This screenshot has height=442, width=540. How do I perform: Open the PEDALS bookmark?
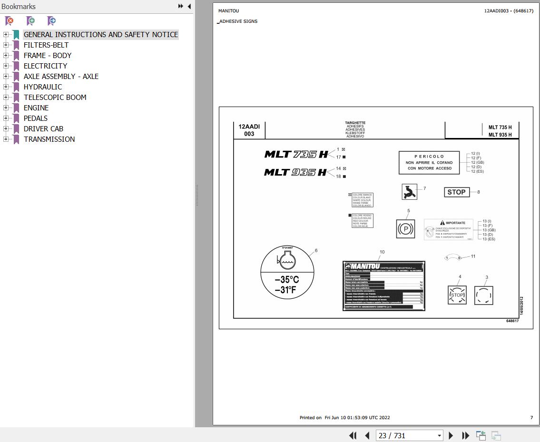pos(36,118)
